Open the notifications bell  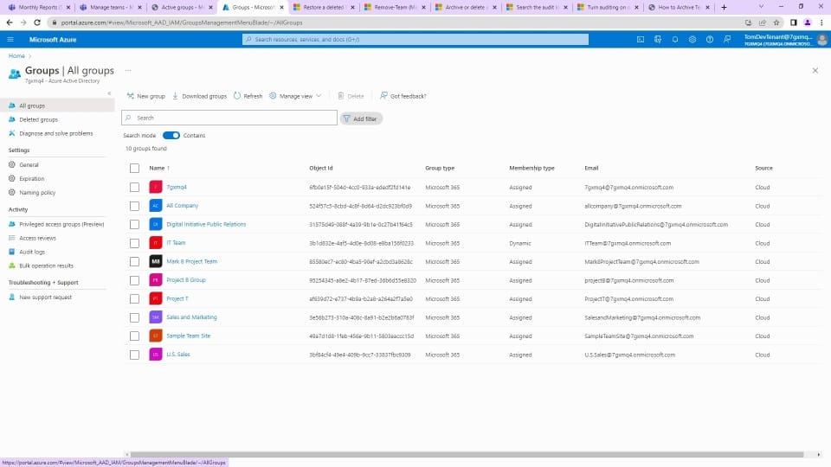point(675,40)
